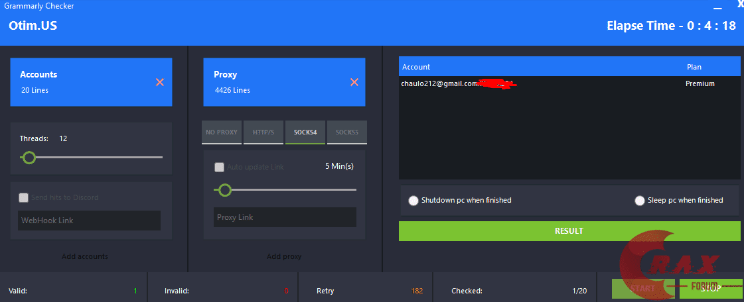This screenshot has width=744, height=302.
Task: Click the Add accounts label
Action: tap(85, 256)
